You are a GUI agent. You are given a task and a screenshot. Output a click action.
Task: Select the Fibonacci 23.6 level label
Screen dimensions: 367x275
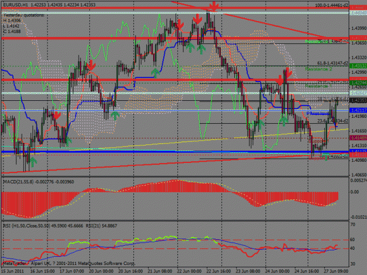[332, 121]
